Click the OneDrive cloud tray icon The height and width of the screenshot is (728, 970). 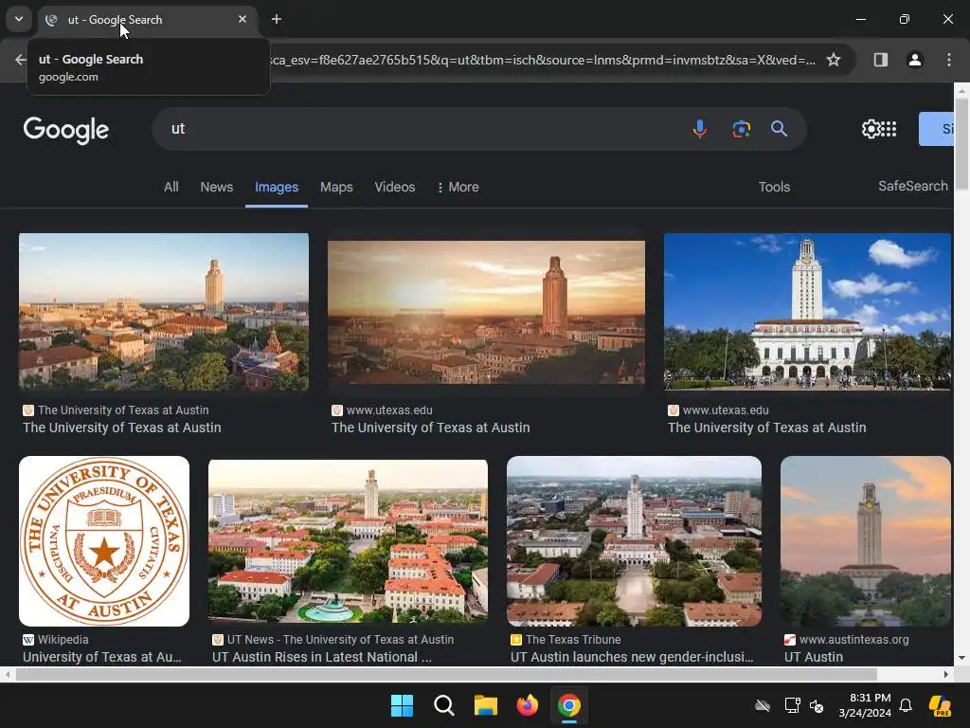pos(763,705)
